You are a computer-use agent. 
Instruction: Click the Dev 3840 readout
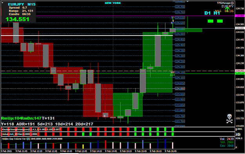227,146
